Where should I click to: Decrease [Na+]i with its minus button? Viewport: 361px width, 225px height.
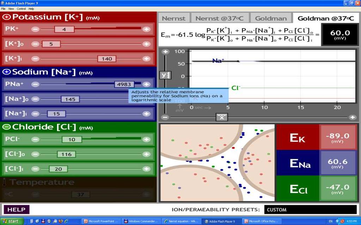pos(35,114)
